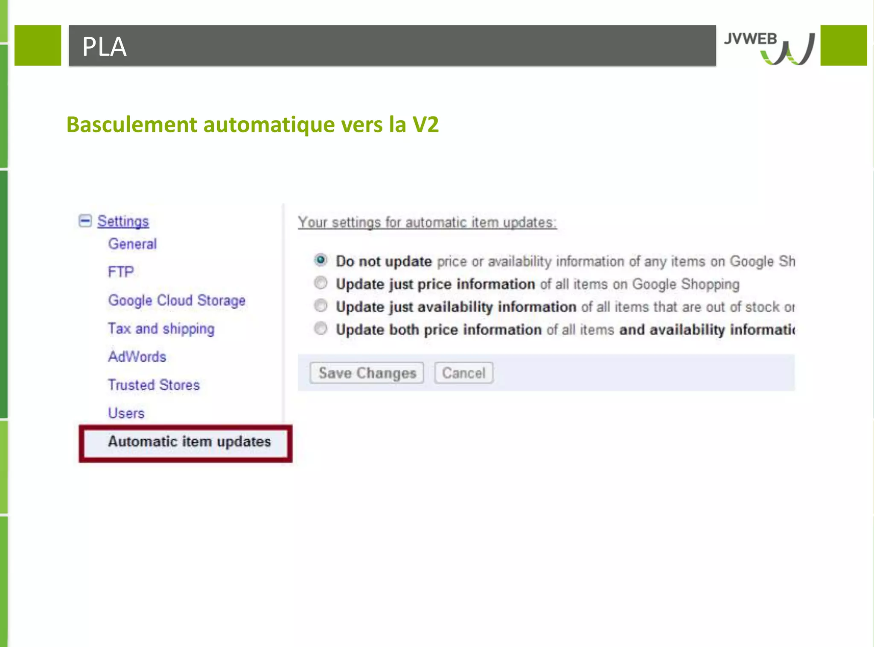This screenshot has width=874, height=647.
Task: Open General settings
Action: point(132,244)
